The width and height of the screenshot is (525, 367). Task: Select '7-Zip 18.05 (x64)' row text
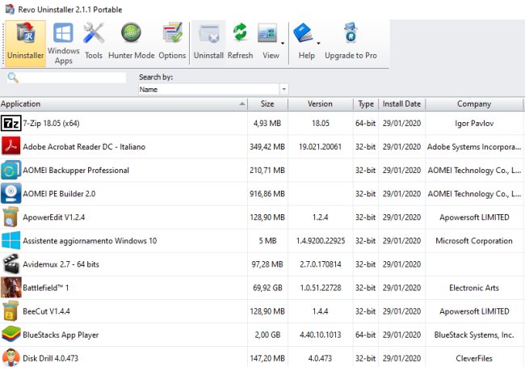(x=51, y=124)
